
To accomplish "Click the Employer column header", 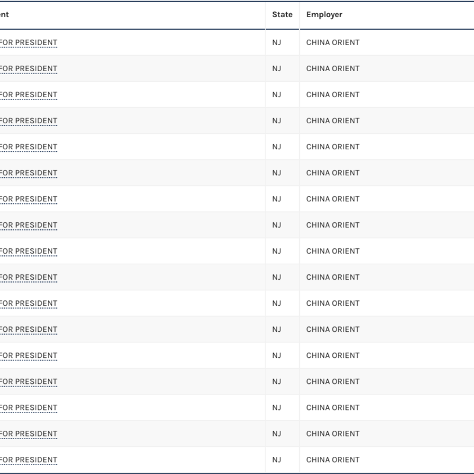I will click(324, 15).
